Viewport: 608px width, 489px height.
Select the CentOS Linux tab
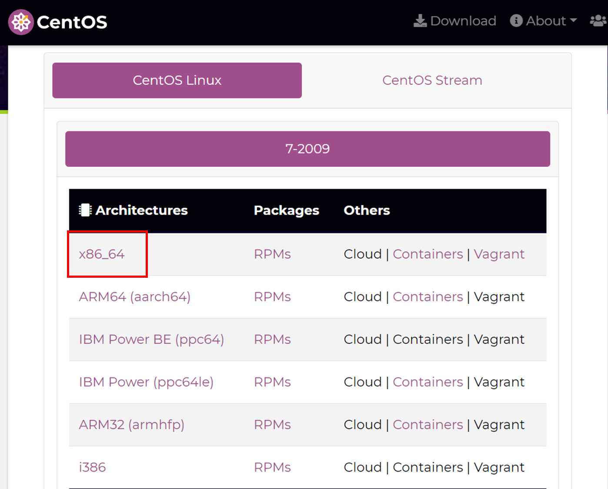pyautogui.click(x=177, y=80)
